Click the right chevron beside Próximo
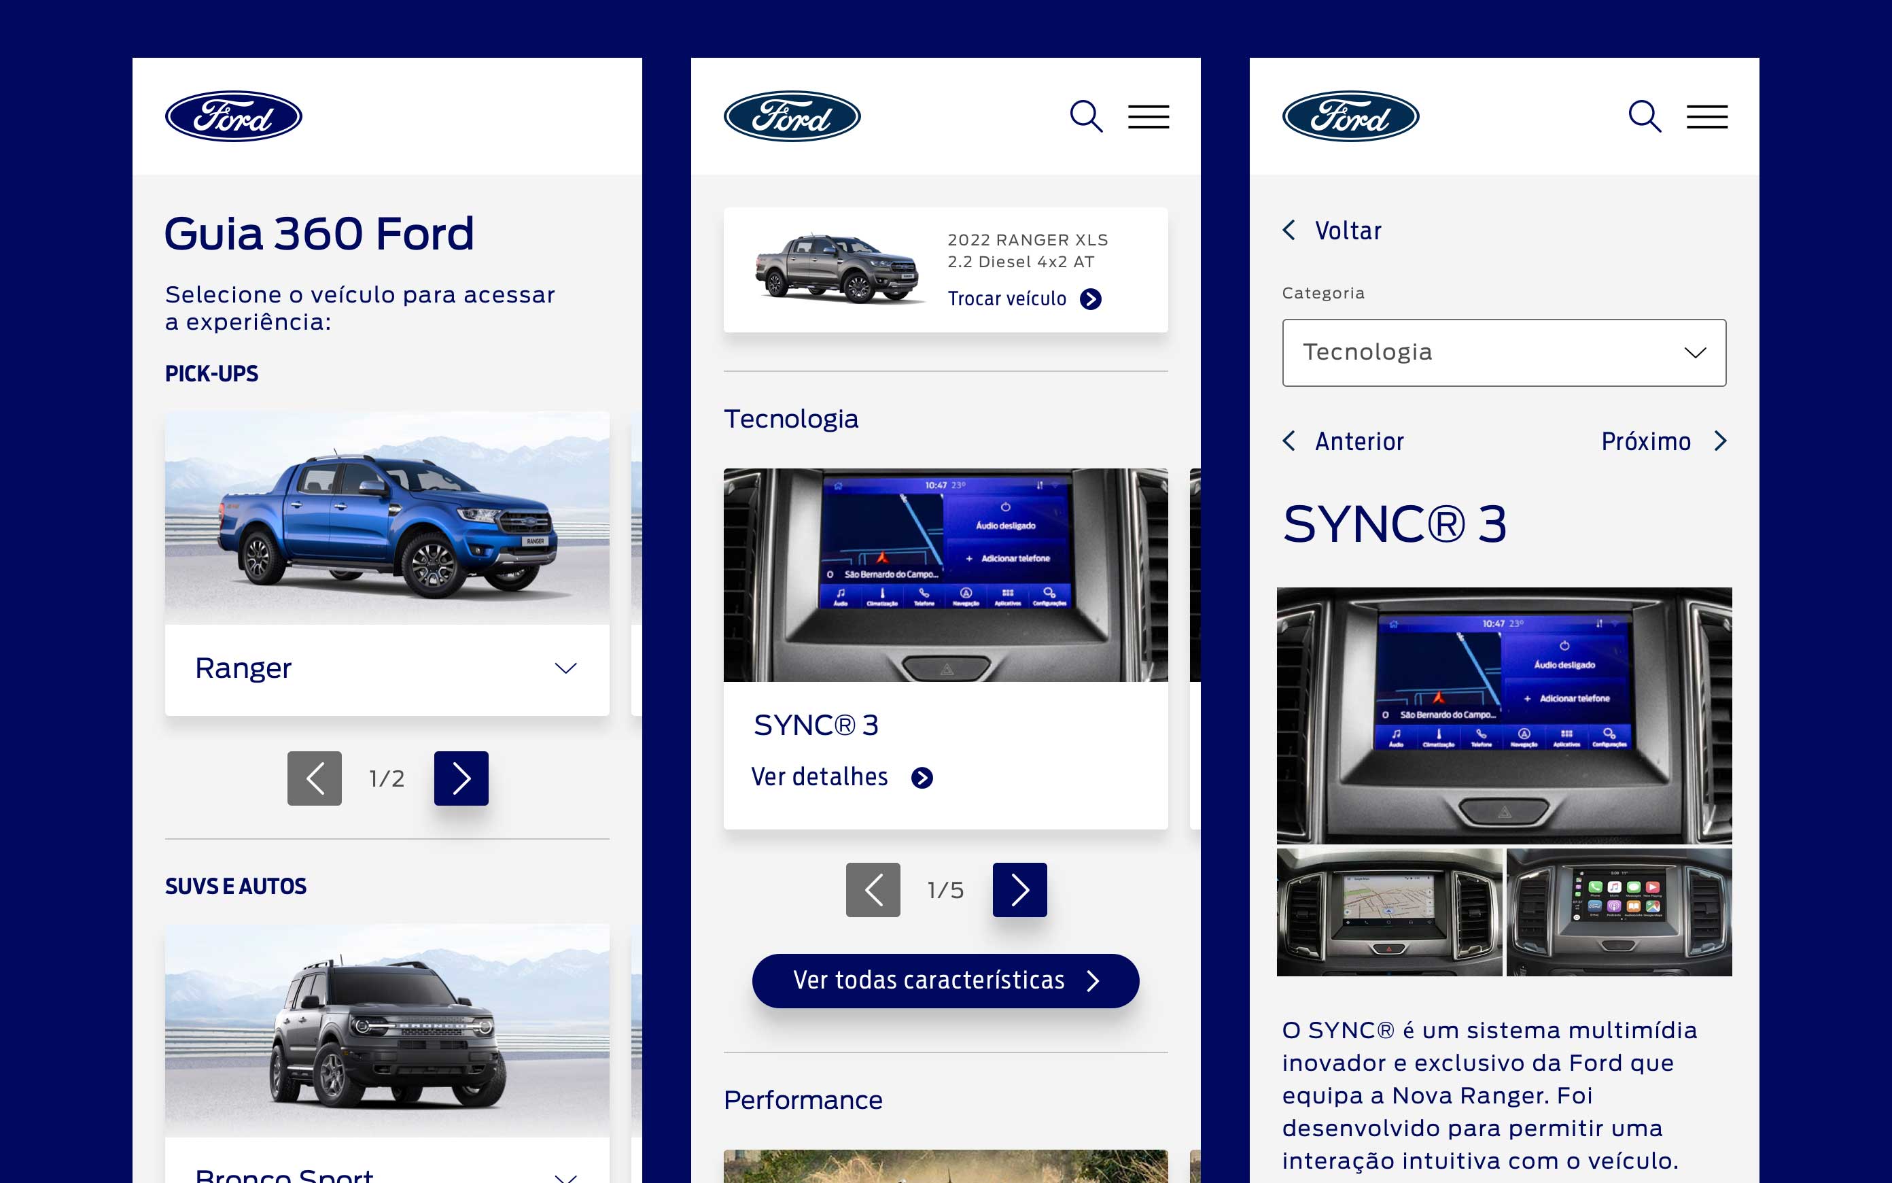Screen dimensions: 1892x1183 [x=1720, y=441]
